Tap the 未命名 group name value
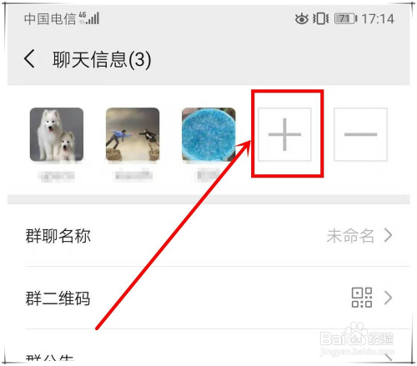This screenshot has width=417, height=366. [350, 236]
